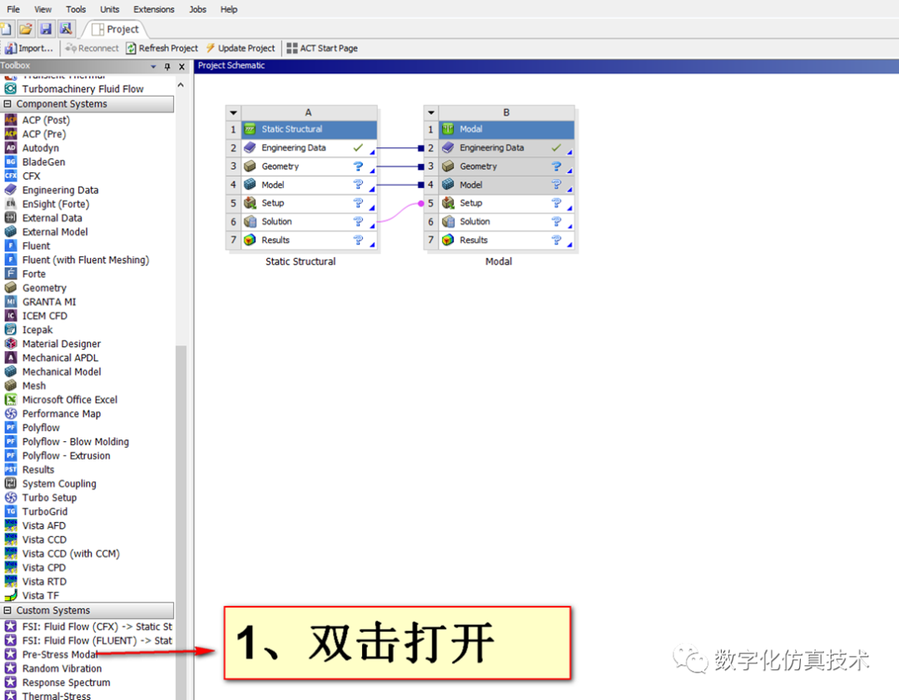Image resolution: width=899 pixels, height=700 pixels.
Task: Open the File menu
Action: point(13,9)
